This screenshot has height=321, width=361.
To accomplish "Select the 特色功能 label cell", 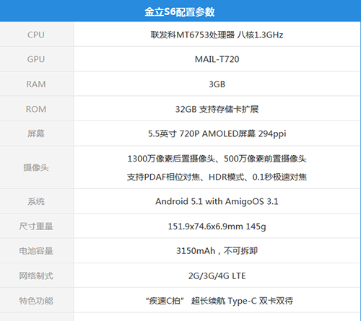I will coord(36,300).
